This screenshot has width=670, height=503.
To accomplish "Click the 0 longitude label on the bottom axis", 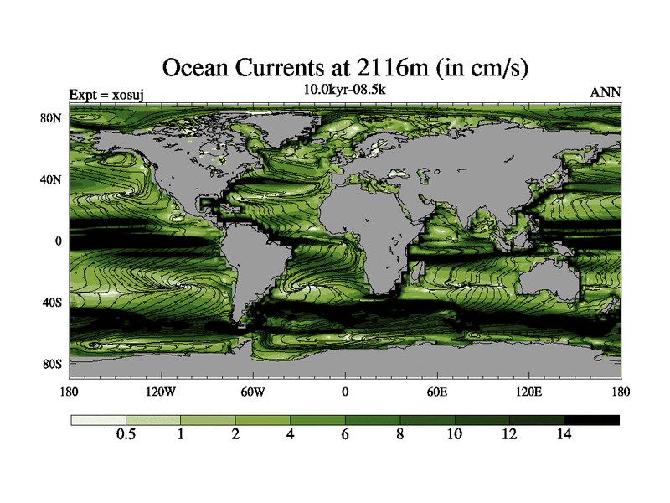I will 345,392.
